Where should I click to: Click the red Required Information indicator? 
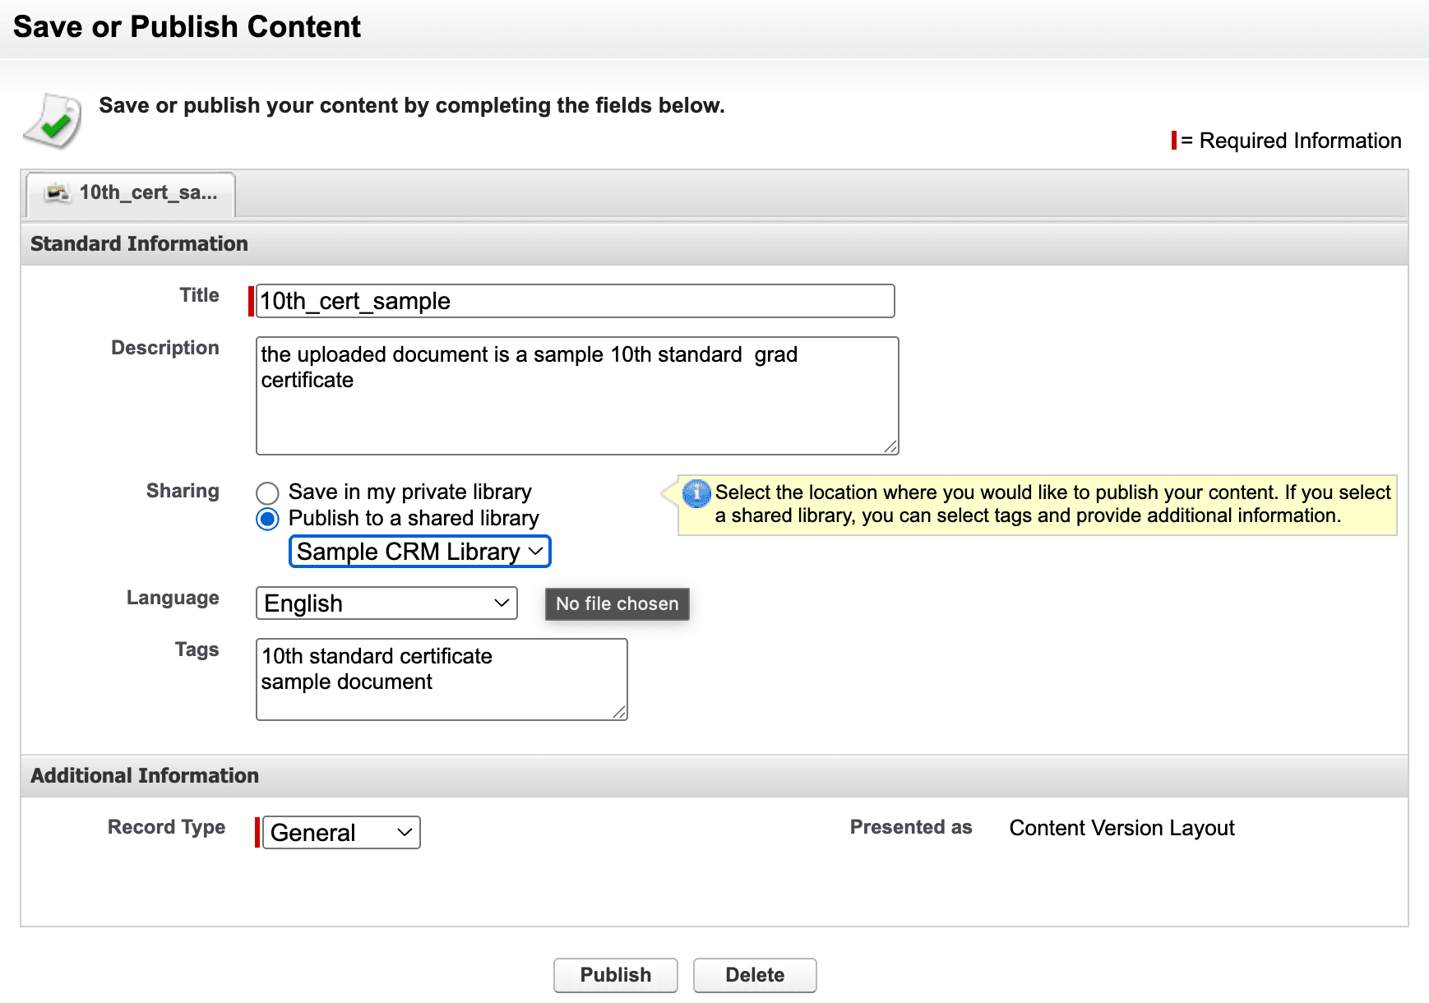1174,141
